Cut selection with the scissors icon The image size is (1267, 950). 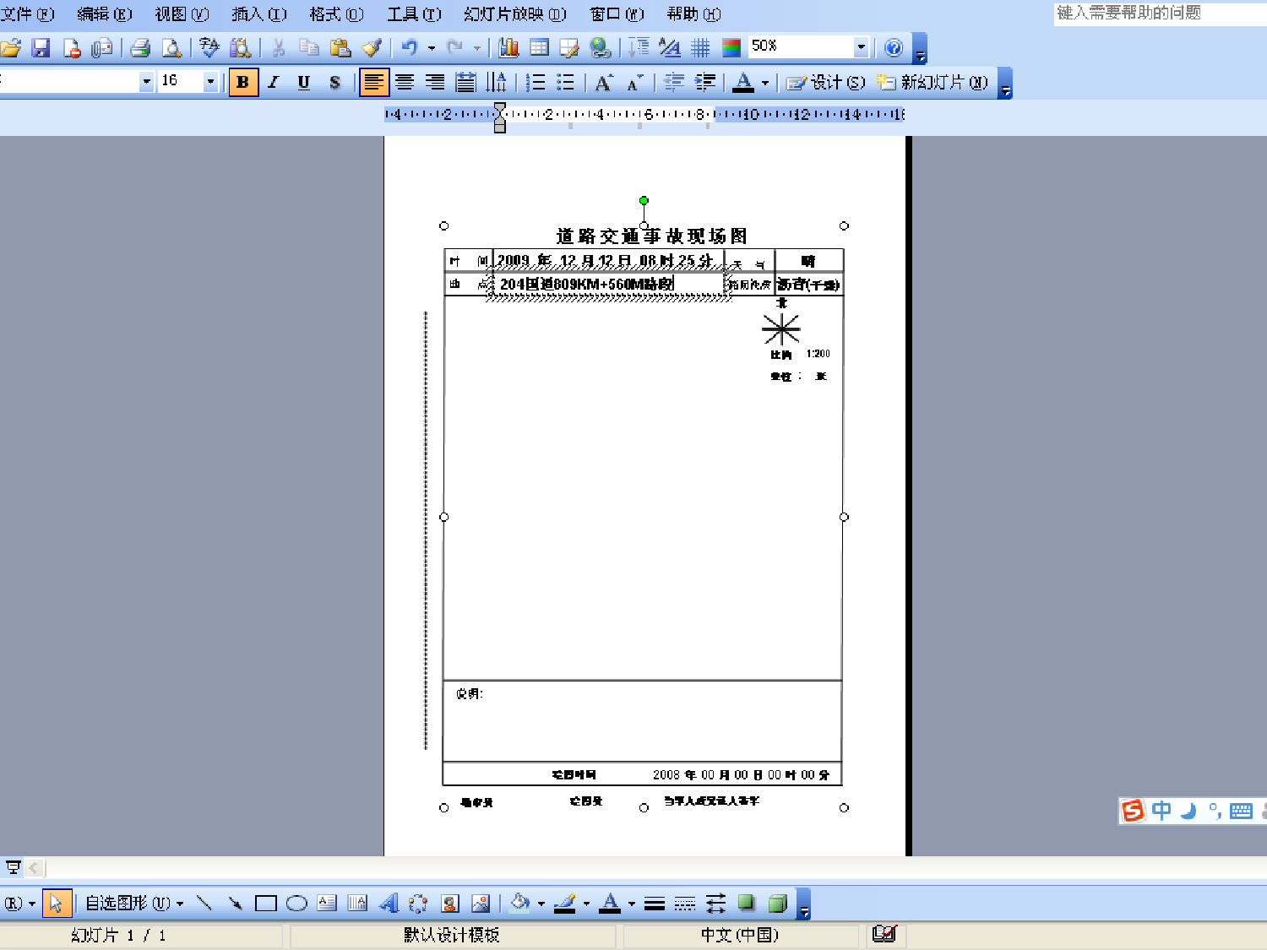coord(278,48)
